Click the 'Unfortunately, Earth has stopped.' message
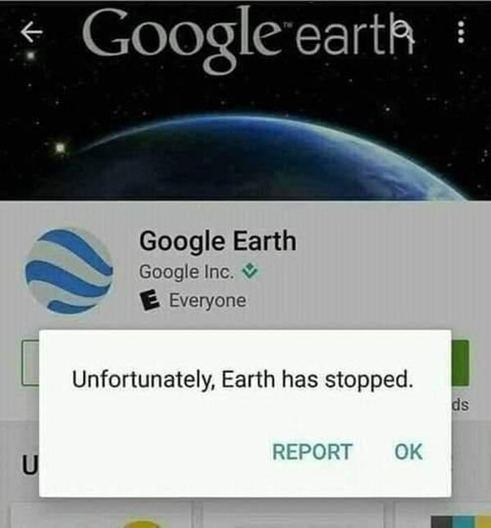 243,379
